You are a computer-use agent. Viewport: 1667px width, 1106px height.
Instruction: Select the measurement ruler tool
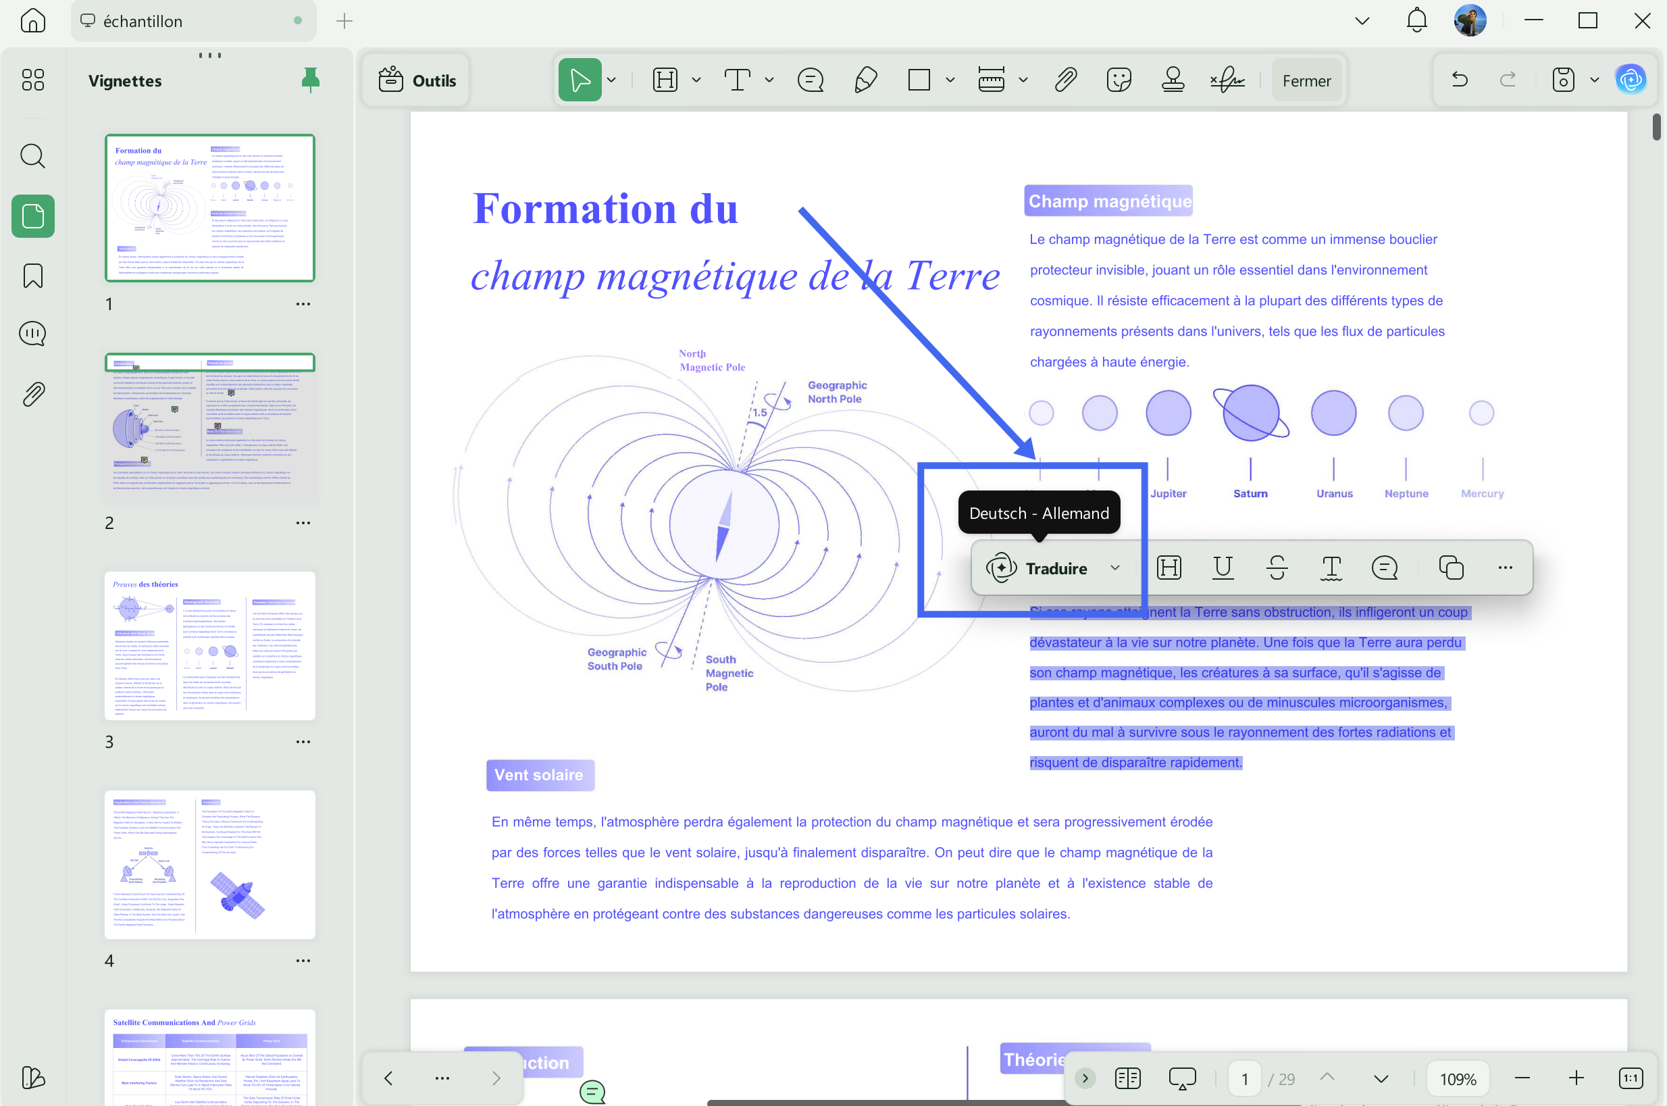[992, 80]
